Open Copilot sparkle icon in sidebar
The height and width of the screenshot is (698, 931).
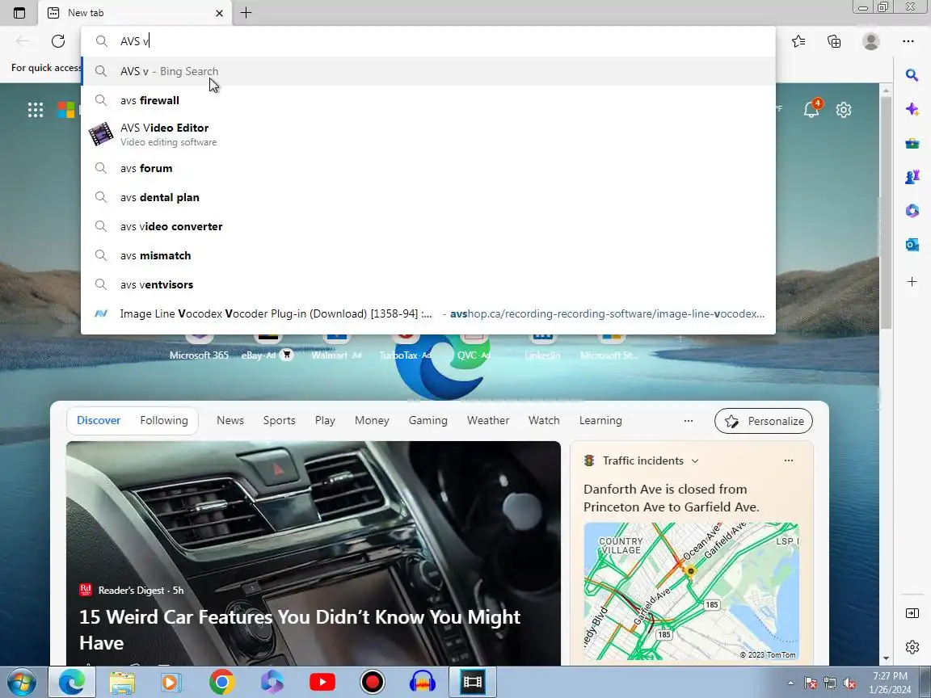point(912,109)
